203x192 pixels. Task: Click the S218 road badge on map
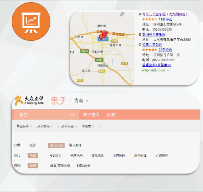pos(125,63)
